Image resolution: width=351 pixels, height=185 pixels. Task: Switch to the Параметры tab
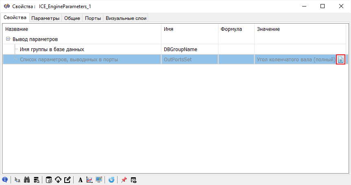(x=46, y=18)
